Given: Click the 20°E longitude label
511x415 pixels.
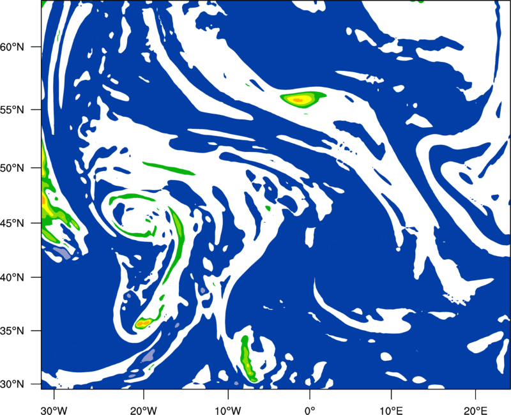Looking at the screenshot, I should pyautogui.click(x=475, y=411).
